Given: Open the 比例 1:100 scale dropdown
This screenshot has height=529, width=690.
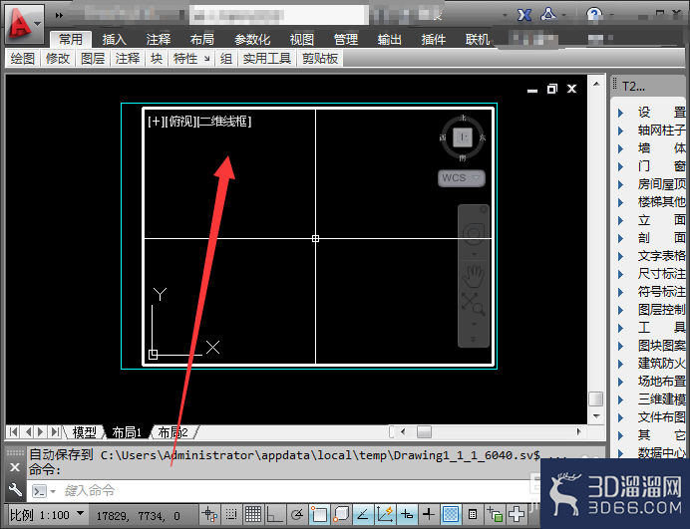Looking at the screenshot, I should click(47, 515).
